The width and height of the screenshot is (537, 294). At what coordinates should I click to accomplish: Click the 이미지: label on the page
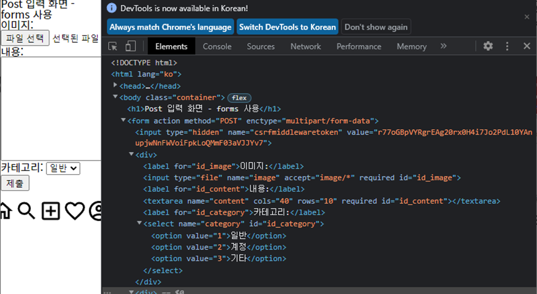17,25
